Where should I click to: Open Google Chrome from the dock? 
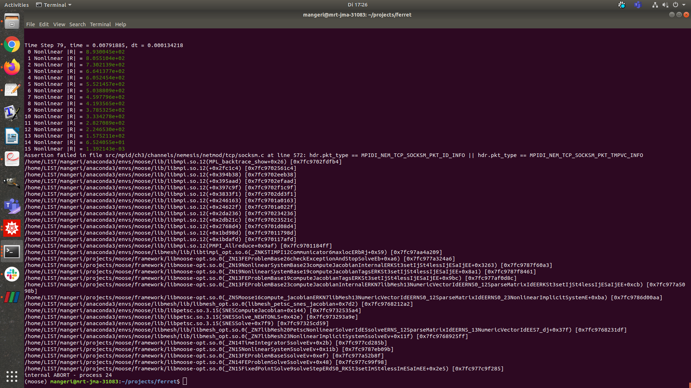[12, 44]
